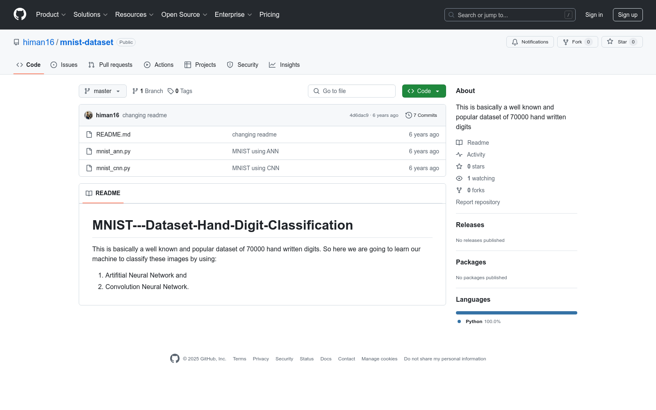Open the footer Terms link

coord(239,359)
